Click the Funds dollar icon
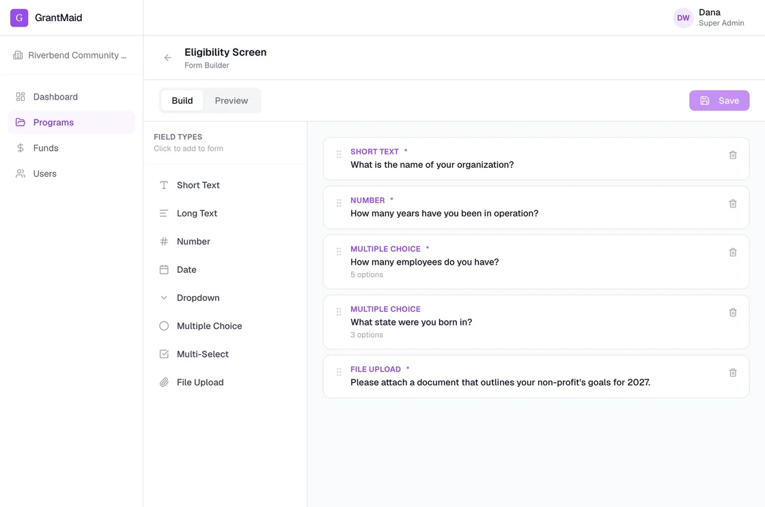Screen dimensions: 765x507 (20, 147)
